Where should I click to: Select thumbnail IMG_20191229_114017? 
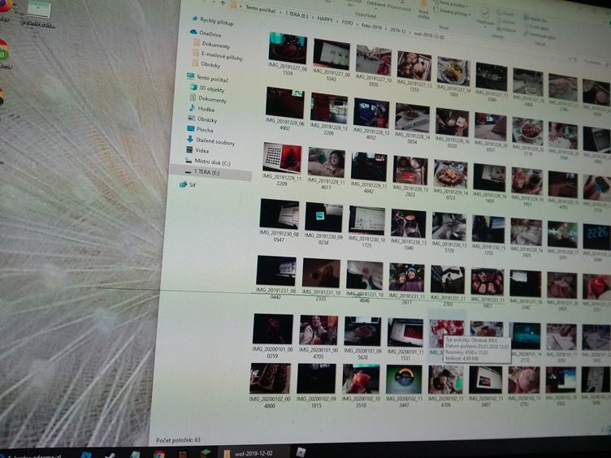tap(326, 168)
